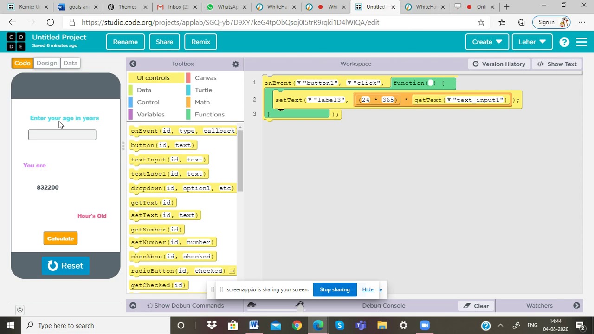The height and width of the screenshot is (334, 594).
Task: Switch to the Design tab
Action: click(47, 63)
